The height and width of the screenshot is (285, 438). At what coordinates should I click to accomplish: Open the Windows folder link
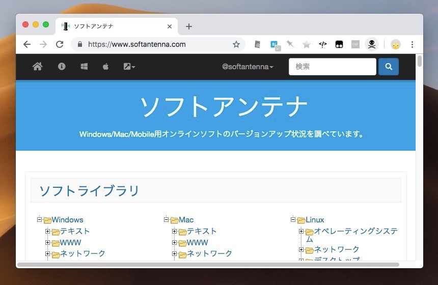tap(67, 220)
